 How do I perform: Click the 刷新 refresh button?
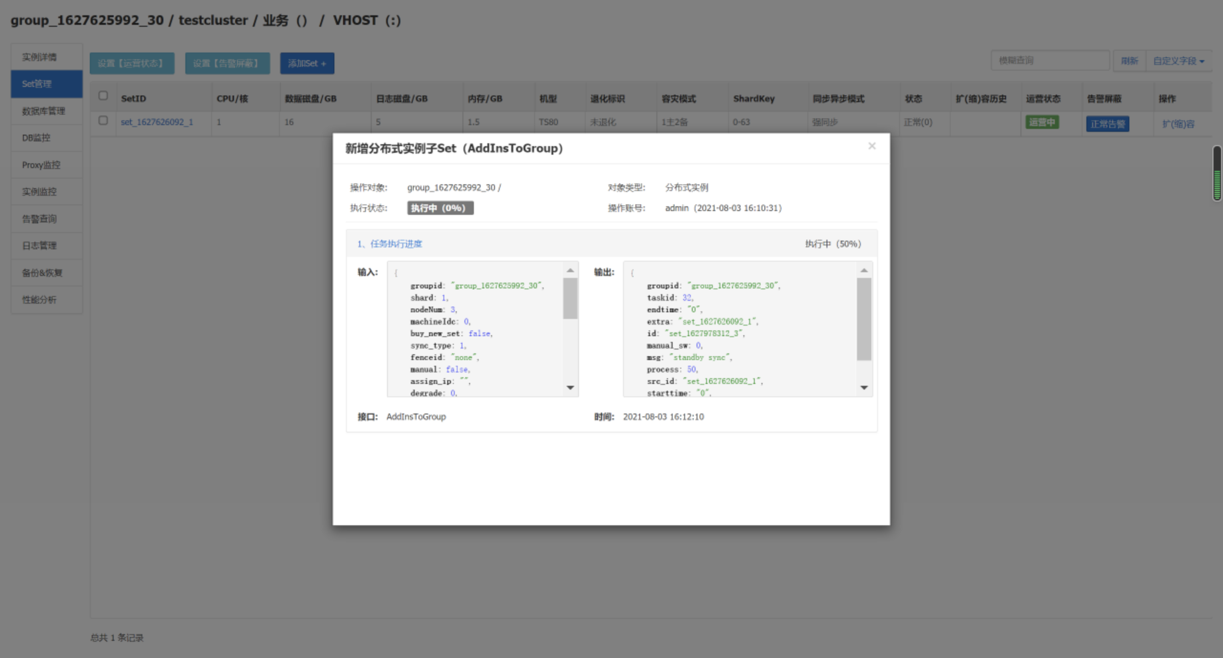(1129, 61)
